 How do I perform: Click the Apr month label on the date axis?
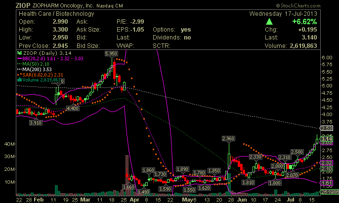(x=134, y=200)
